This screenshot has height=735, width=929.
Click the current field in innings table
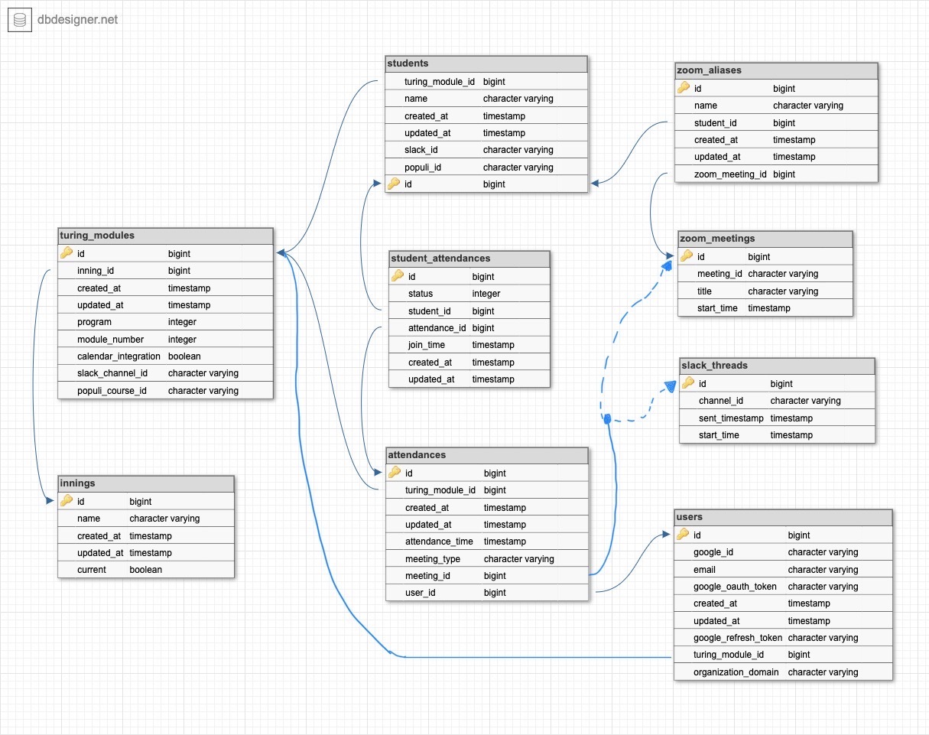(x=146, y=569)
